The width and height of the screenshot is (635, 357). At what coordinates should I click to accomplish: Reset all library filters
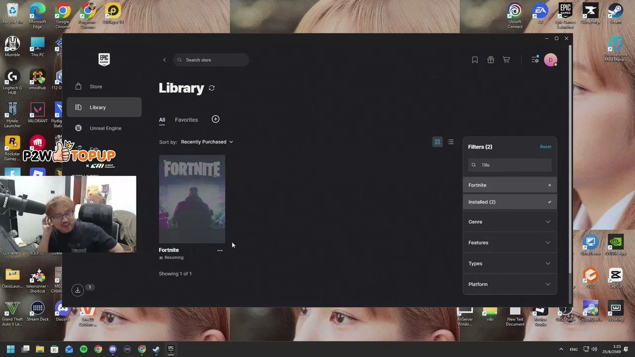coord(545,147)
